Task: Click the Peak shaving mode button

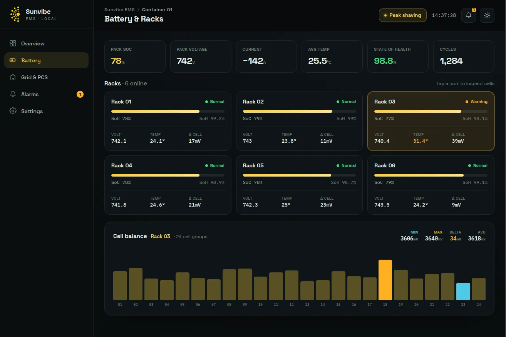Action: (x=402, y=15)
